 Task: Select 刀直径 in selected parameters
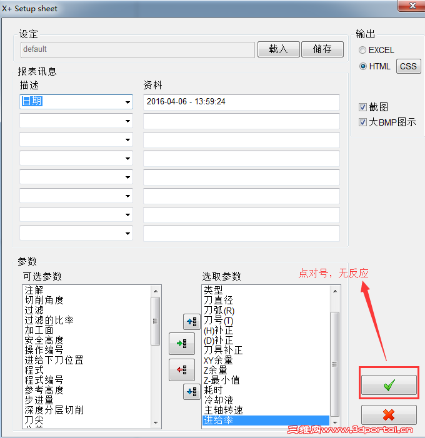(218, 301)
